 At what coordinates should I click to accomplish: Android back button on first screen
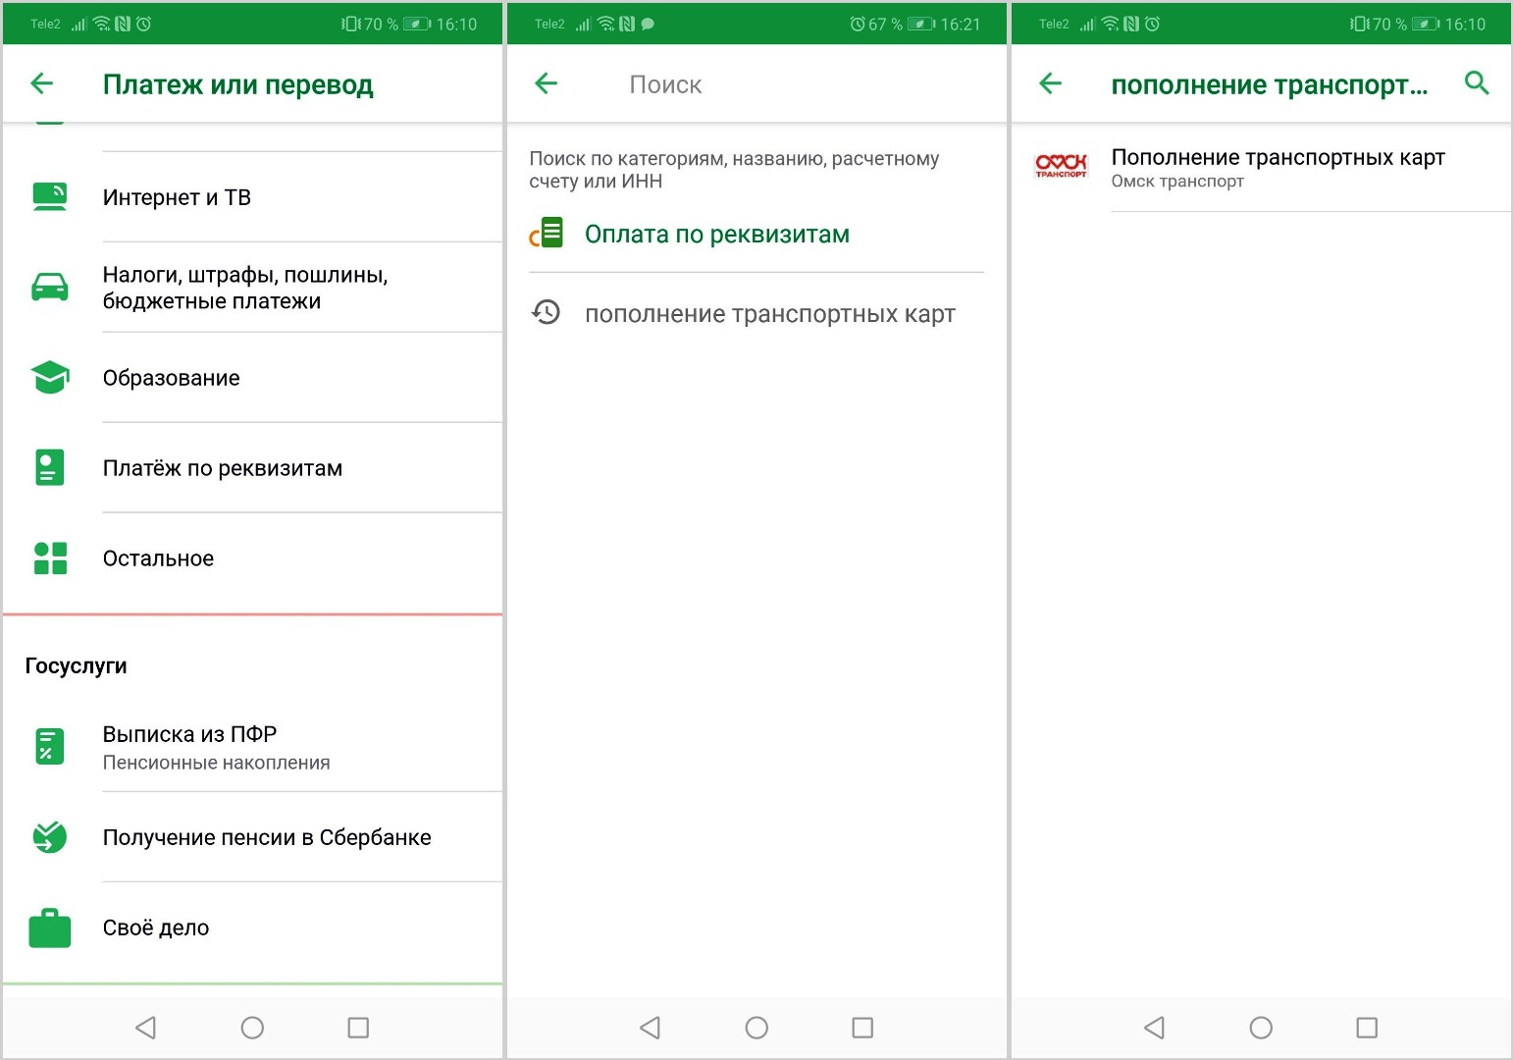coord(145,1028)
